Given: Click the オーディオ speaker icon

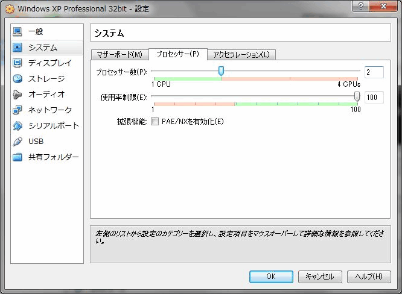Looking at the screenshot, I should click(x=18, y=95).
